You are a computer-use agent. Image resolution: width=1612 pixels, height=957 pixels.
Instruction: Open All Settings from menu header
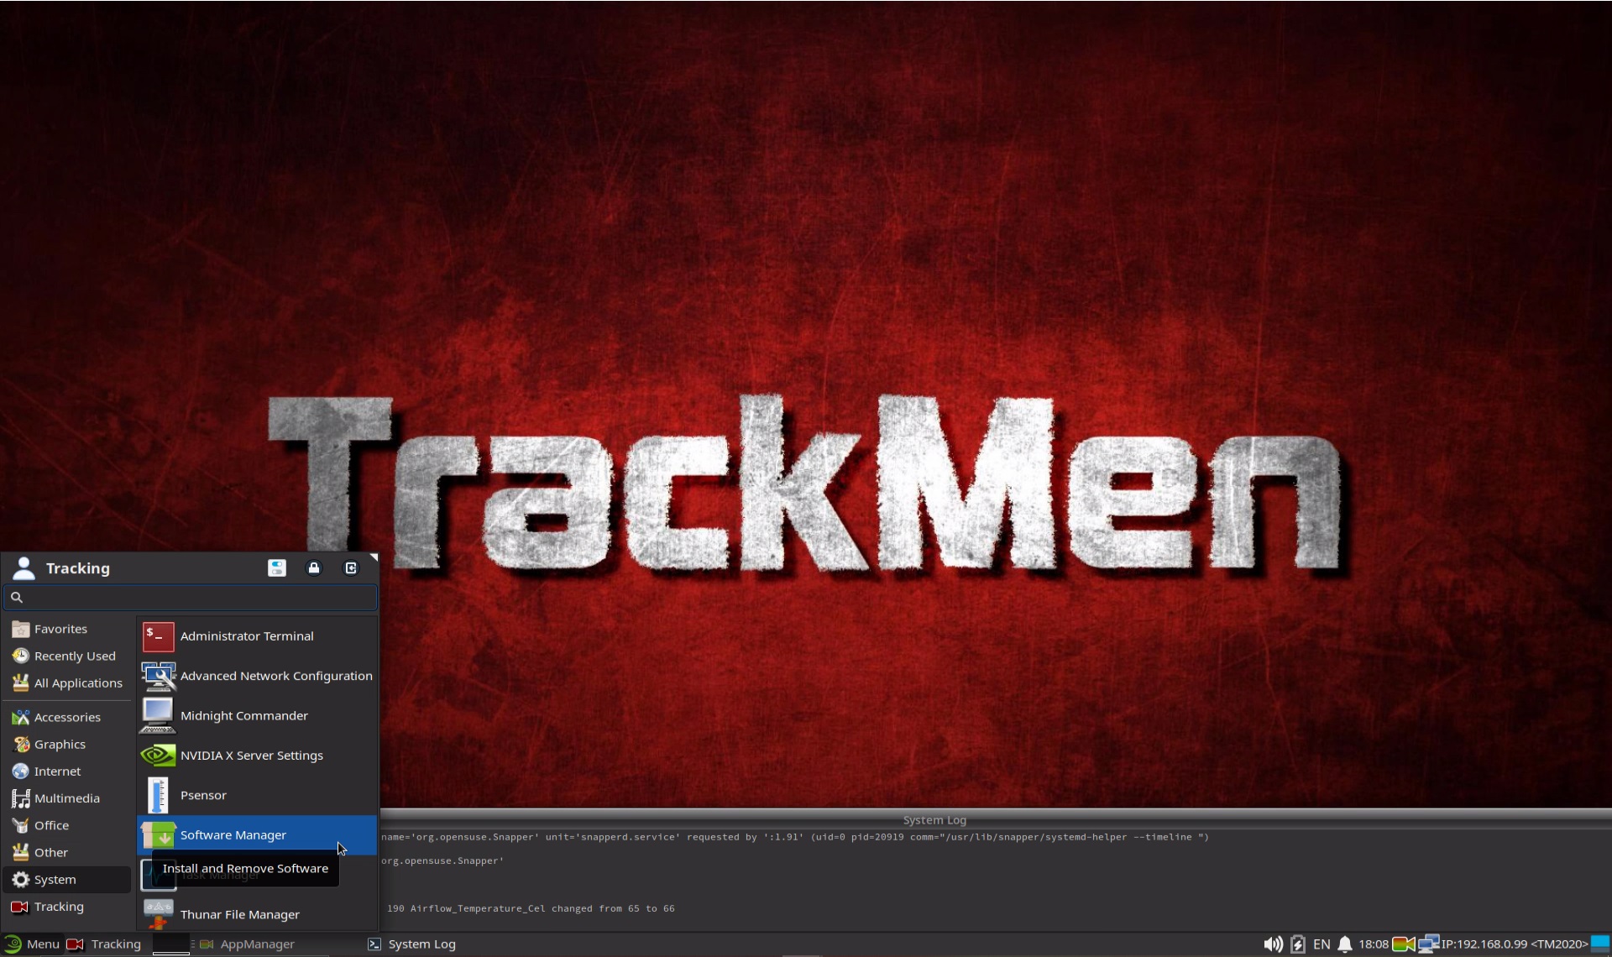tap(276, 568)
